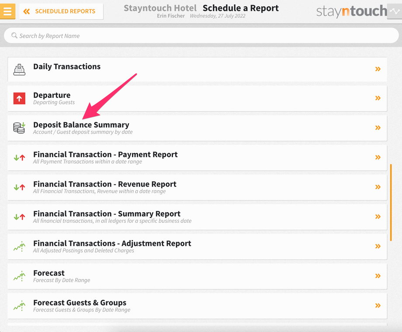This screenshot has height=332, width=402.
Task: Click the Forecast Guests & Groups chart icon
Action: coord(19,306)
